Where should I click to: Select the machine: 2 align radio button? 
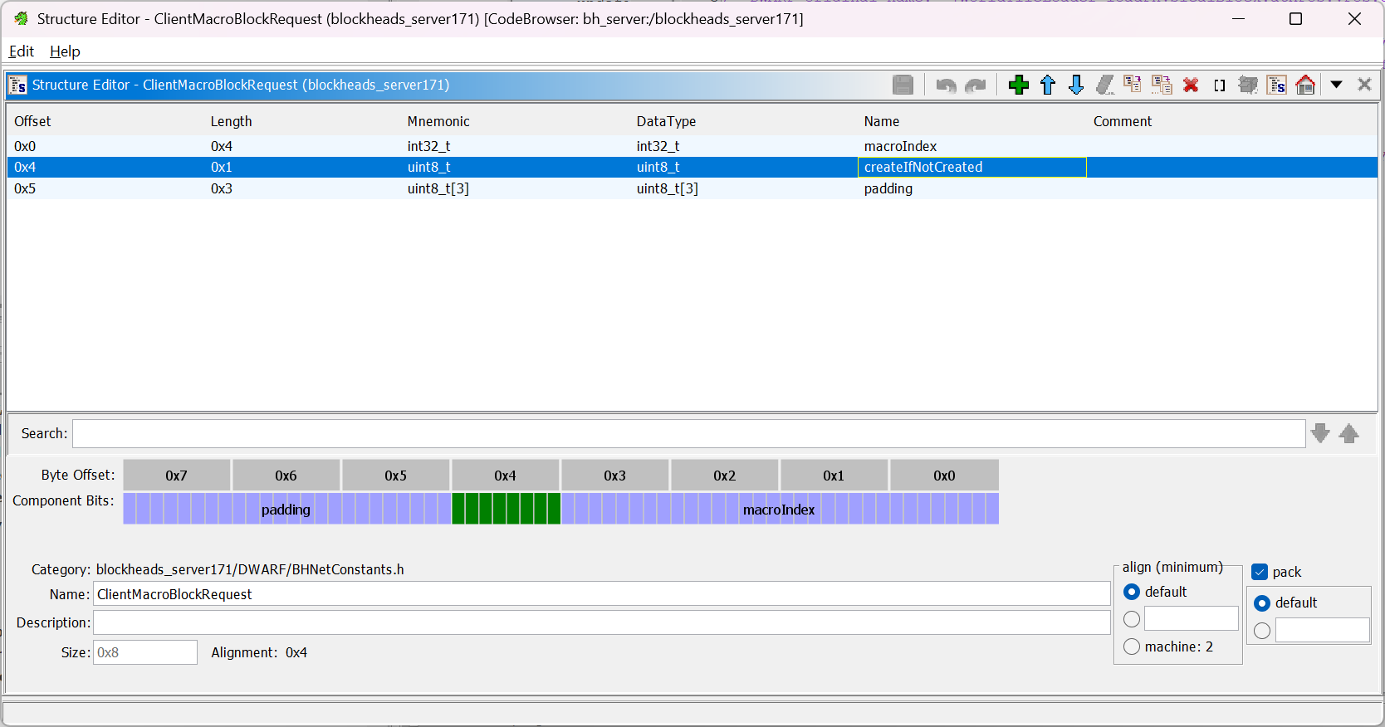[x=1132, y=646]
